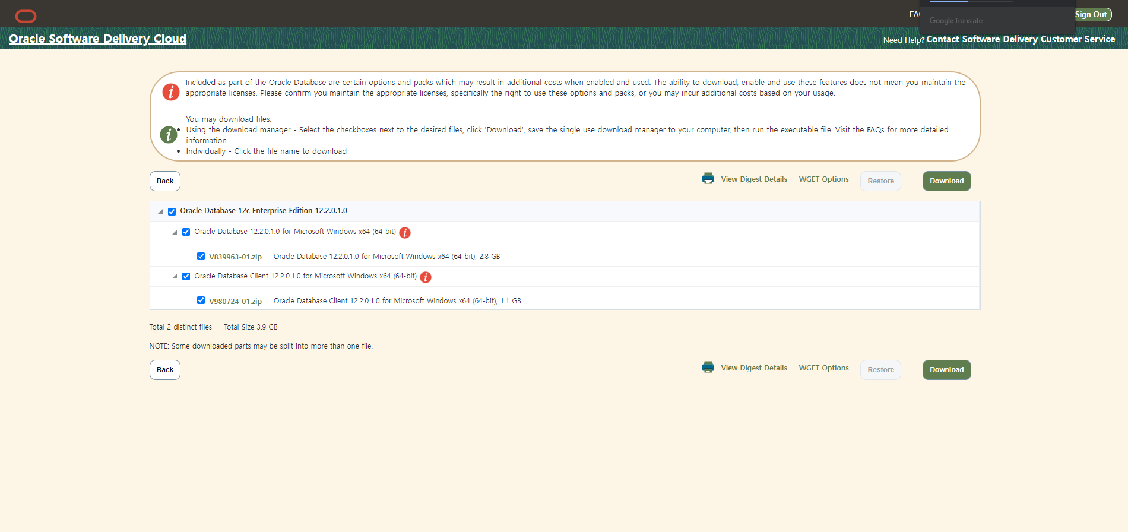Screen dimensions: 1128x532
Task: Collapse Oracle Database Client 12.2.0.1.0 node
Action: click(175, 277)
